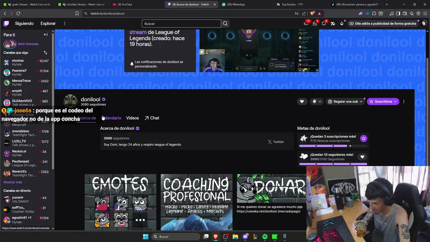The width and height of the screenshot is (430, 242).
Task: Click the EMOTES panel image
Action: pos(120,202)
